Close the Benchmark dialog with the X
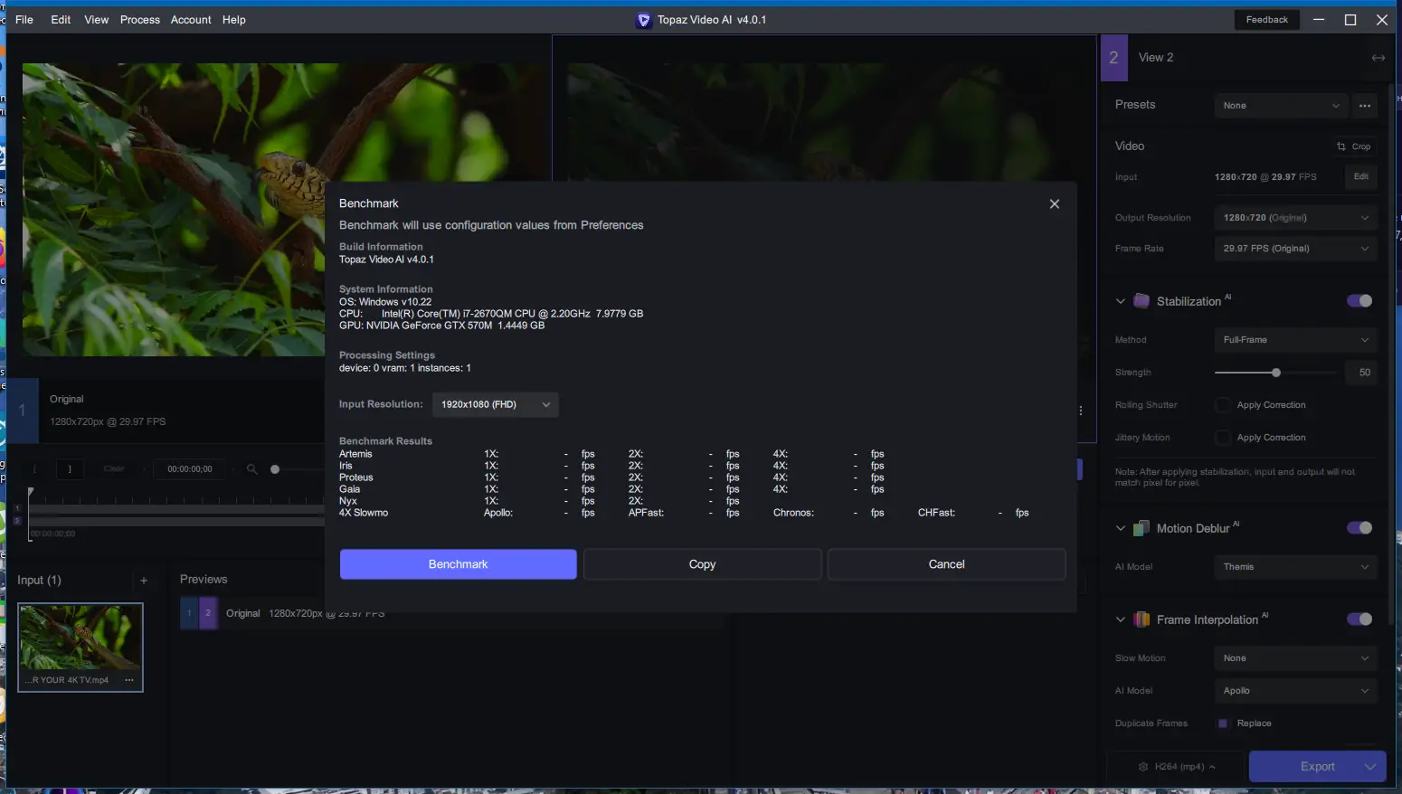The width and height of the screenshot is (1402, 794). pyautogui.click(x=1054, y=203)
